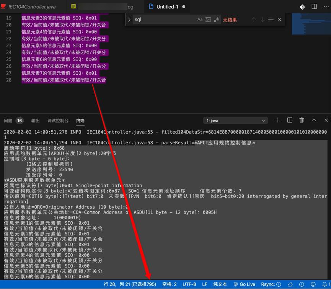Click line number 19 in the editor gutter
Screen dimensions: 331x289
coord(9,18)
